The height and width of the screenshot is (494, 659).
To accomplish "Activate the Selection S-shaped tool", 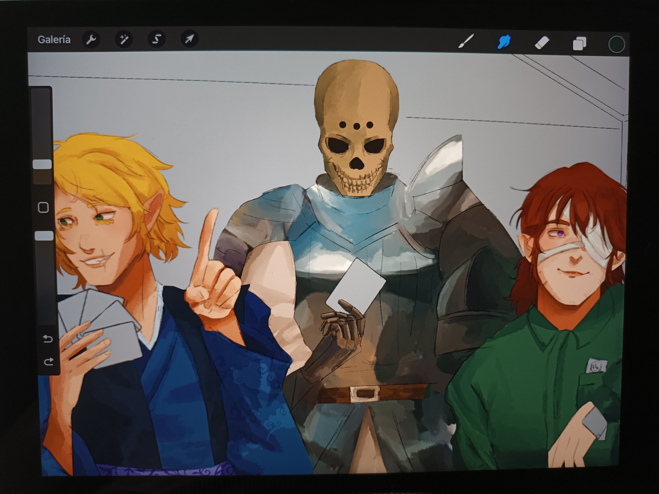I will [x=157, y=39].
